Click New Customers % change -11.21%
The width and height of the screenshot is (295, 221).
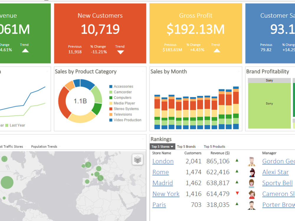click(99, 52)
